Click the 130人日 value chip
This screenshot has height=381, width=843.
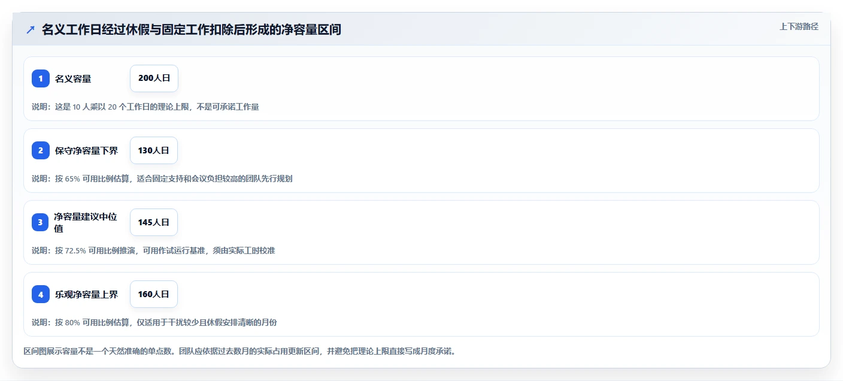154,150
